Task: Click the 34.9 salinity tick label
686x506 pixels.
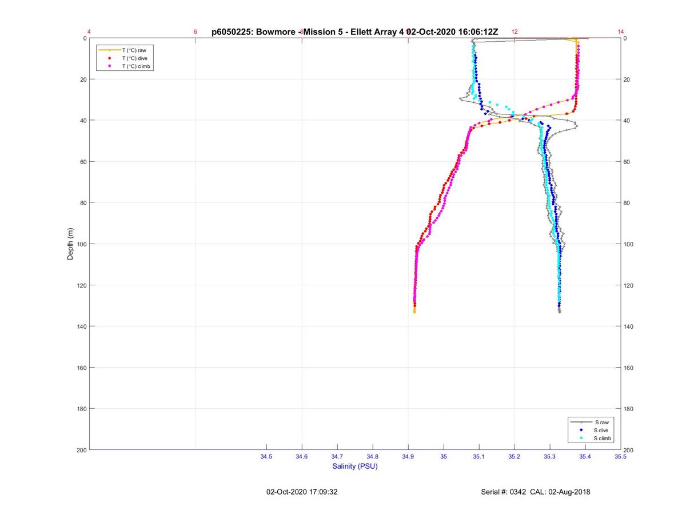Action: [x=408, y=457]
